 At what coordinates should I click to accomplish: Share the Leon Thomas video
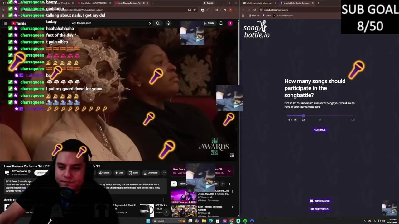click(x=104, y=173)
